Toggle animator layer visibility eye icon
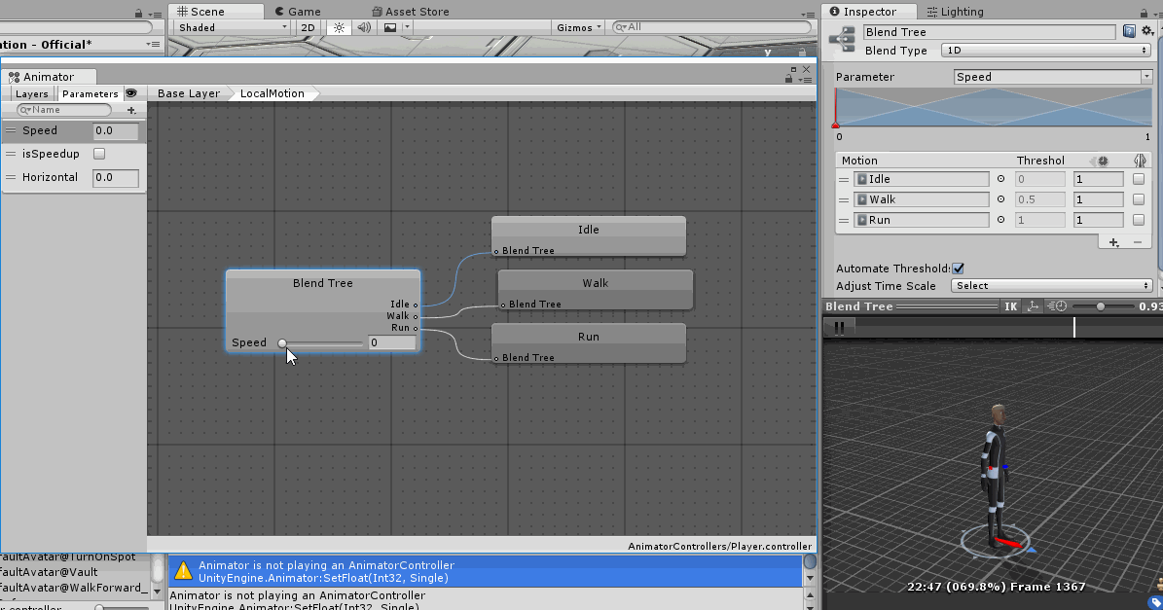This screenshot has height=610, width=1163. pos(130,93)
